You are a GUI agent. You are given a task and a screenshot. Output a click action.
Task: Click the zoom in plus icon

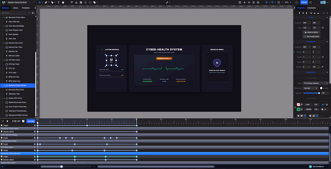point(290,2)
